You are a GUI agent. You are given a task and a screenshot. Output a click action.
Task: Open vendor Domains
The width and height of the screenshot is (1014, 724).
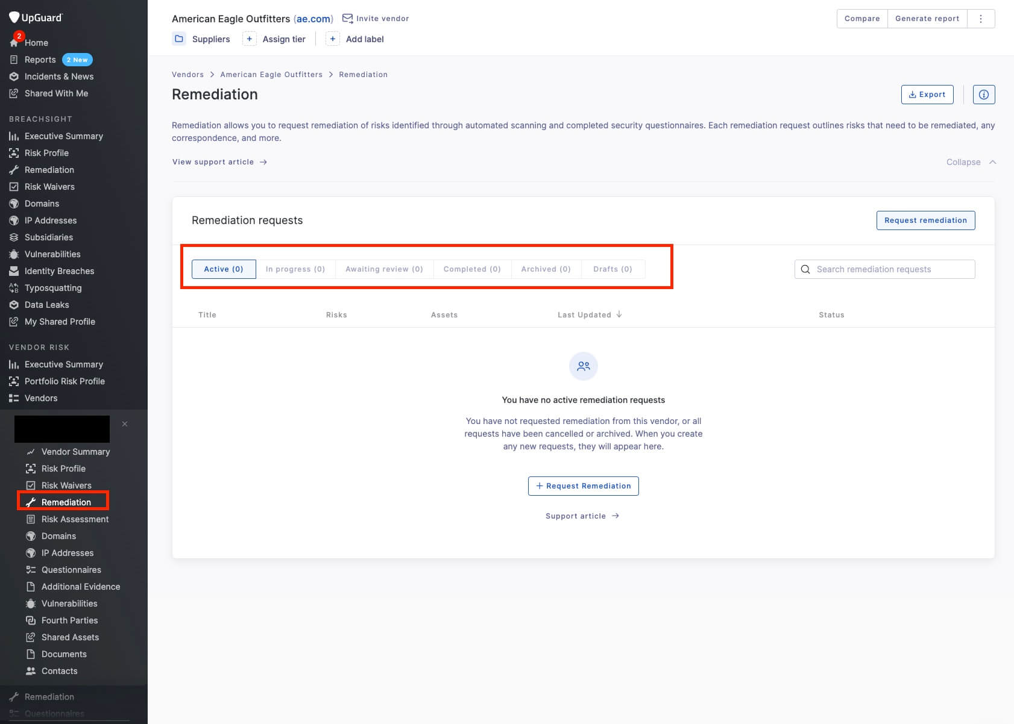point(58,536)
